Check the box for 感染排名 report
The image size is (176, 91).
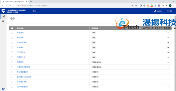(12, 62)
